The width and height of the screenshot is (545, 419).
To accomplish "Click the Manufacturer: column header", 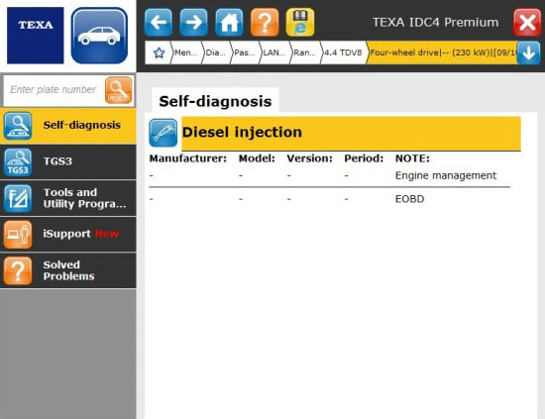I will coord(188,158).
